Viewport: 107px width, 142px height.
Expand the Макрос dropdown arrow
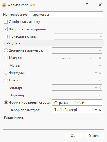(x=91, y=58)
